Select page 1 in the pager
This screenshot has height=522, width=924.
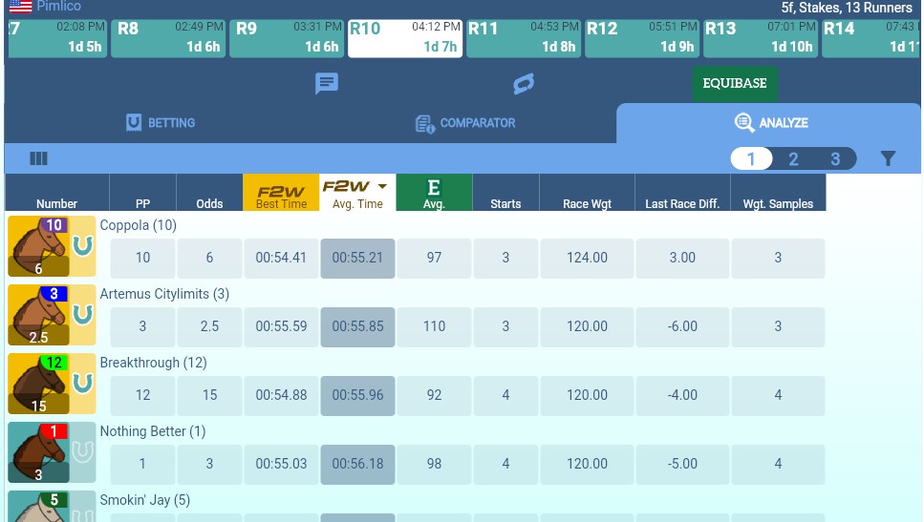(x=751, y=159)
